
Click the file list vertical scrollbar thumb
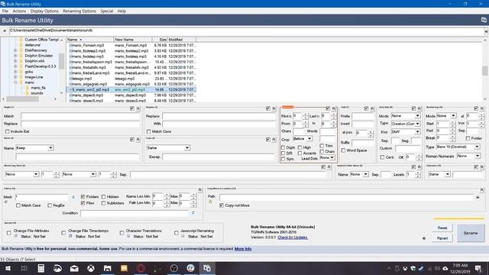[x=484, y=70]
